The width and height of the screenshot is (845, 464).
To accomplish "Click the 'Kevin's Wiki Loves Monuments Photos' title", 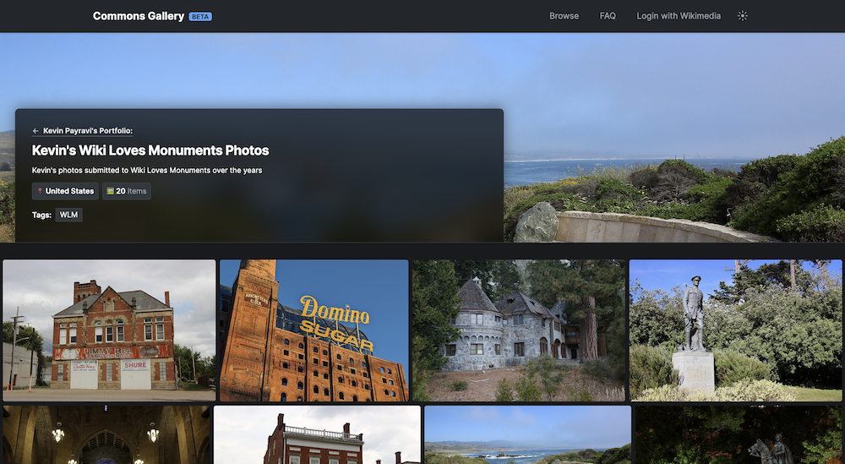I will [150, 150].
